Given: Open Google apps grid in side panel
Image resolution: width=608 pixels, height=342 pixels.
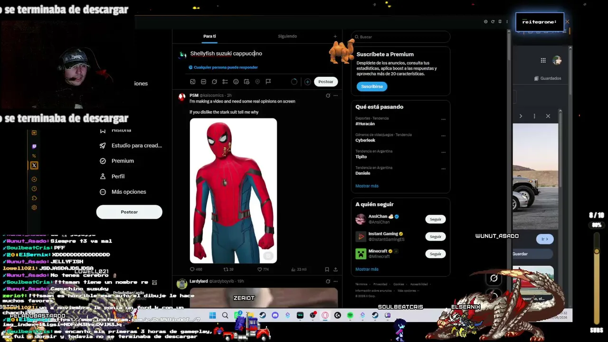Looking at the screenshot, I should (x=543, y=60).
